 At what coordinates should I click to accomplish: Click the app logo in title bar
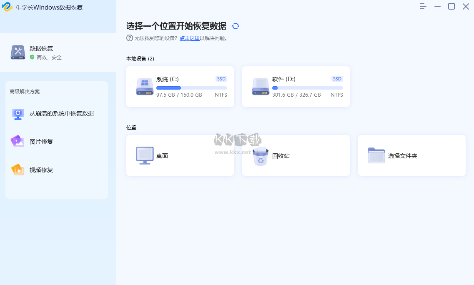point(7,7)
